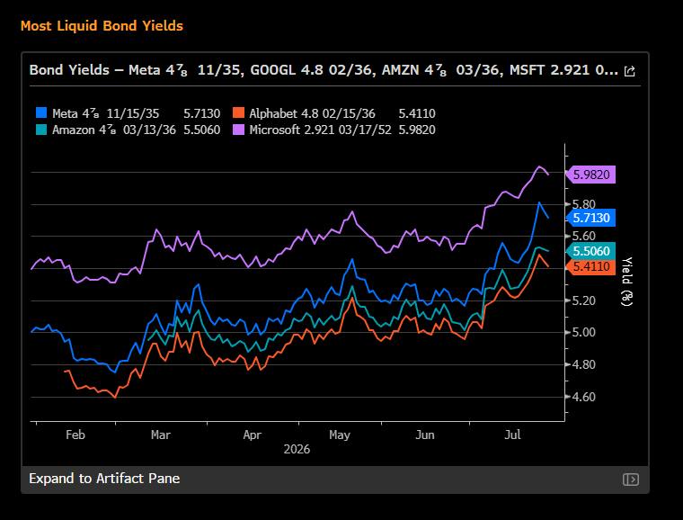Click the artifact pane icon in footer
The height and width of the screenshot is (520, 683).
tap(630, 480)
